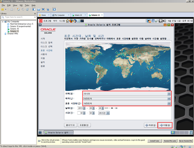Click the VMware suspend (pause) toolbar icon
Viewport: 194px width, 148px height.
click(x=2, y=9)
